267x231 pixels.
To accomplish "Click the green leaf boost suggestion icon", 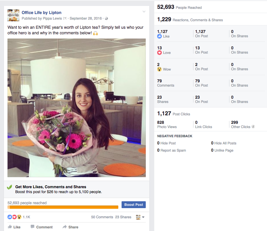I will click(x=9, y=187).
